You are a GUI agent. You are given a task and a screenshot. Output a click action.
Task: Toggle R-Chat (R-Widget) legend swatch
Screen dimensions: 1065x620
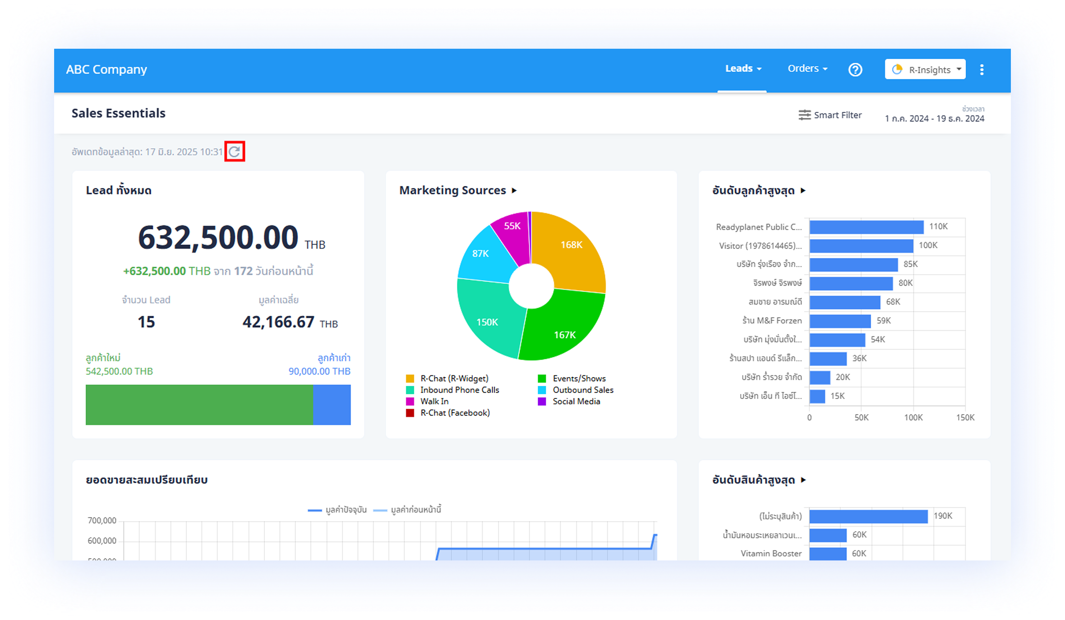click(x=410, y=379)
